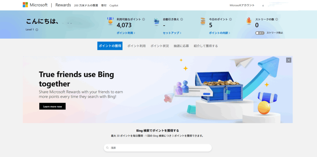Image resolution: width=317 pixels, height=157 pixels.
Task: Open the 抽選に応募 tab
Action: click(x=181, y=46)
